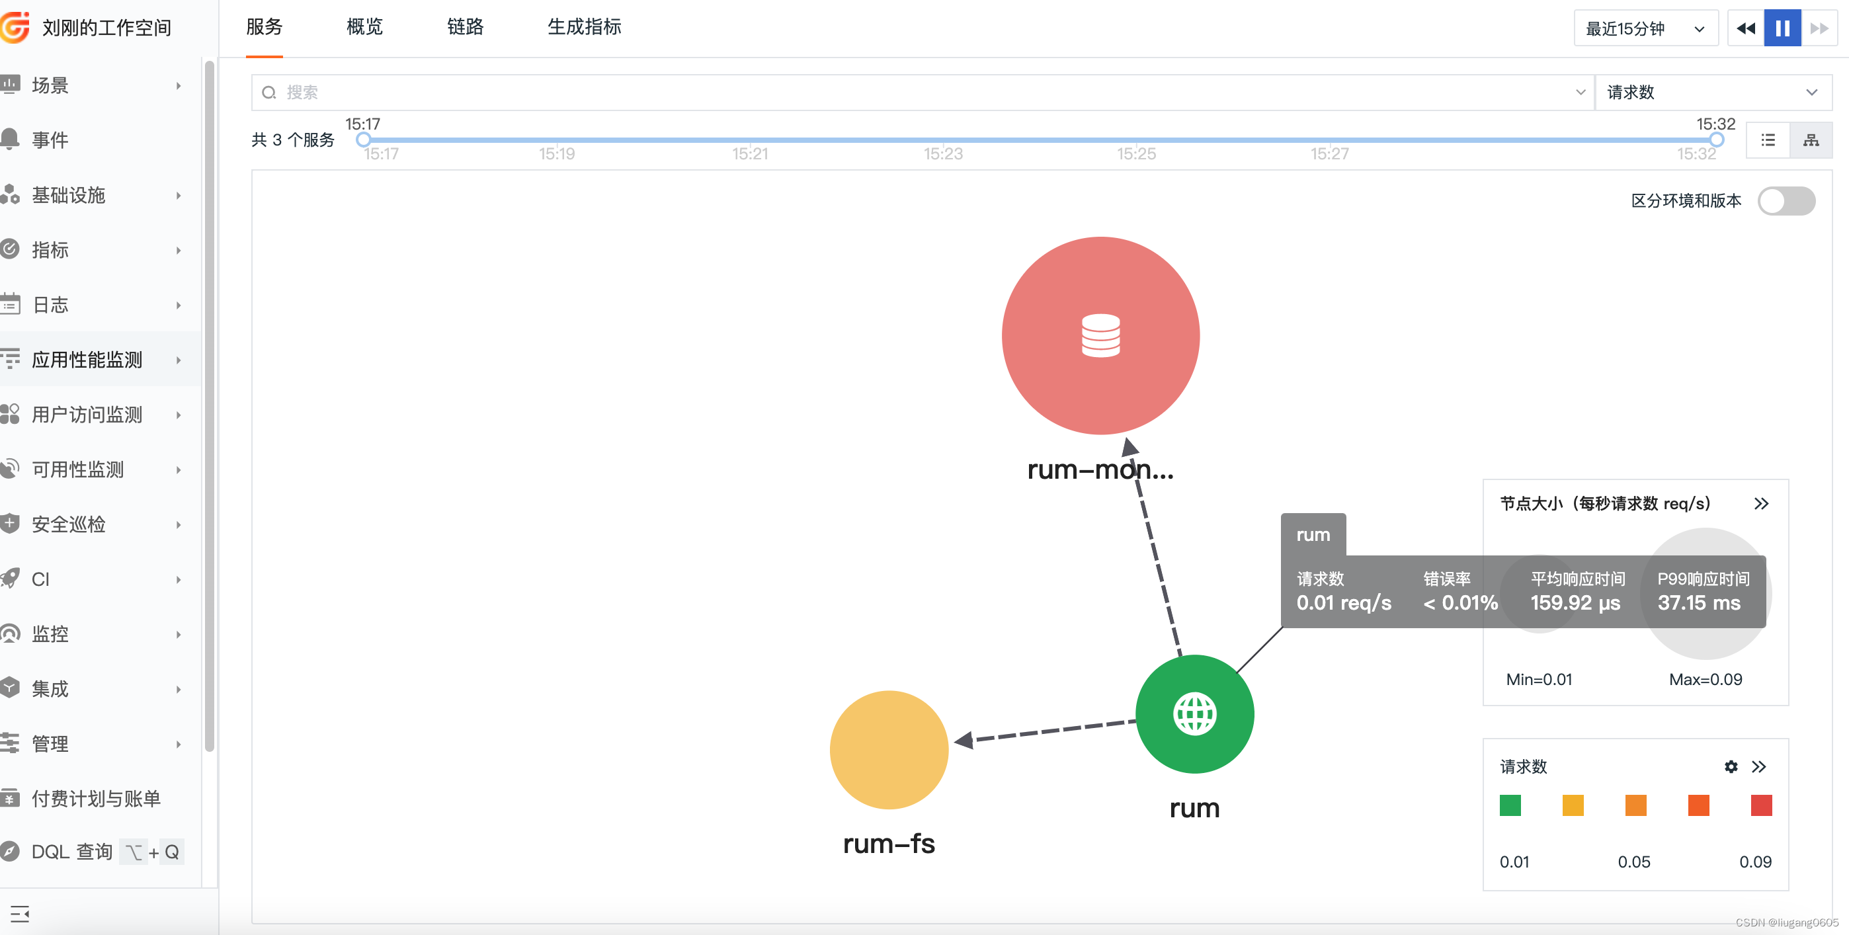
Task: Collapse the 请求数 color legend panel
Action: 1758,766
